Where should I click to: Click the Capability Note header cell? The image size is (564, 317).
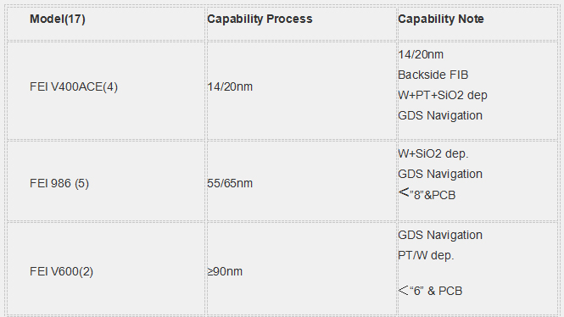click(x=477, y=23)
